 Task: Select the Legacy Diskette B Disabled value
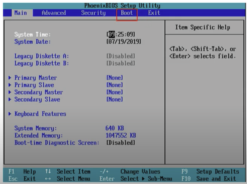coord(121,63)
